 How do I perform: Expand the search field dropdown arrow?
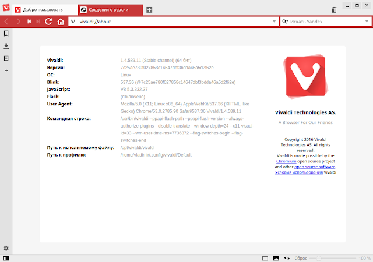[x=367, y=22]
